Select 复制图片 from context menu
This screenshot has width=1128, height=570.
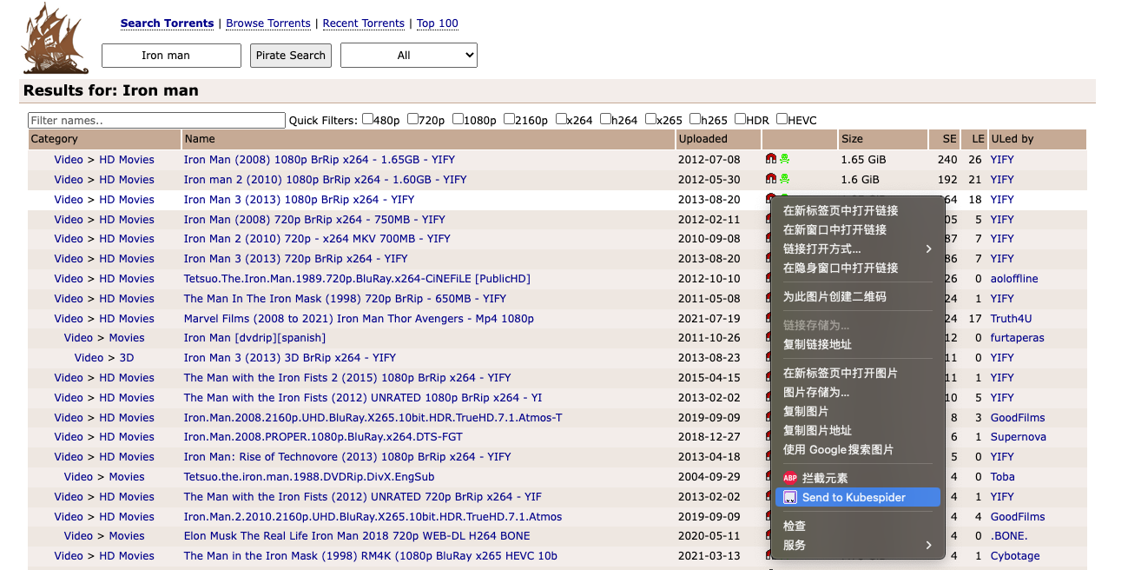point(856,411)
